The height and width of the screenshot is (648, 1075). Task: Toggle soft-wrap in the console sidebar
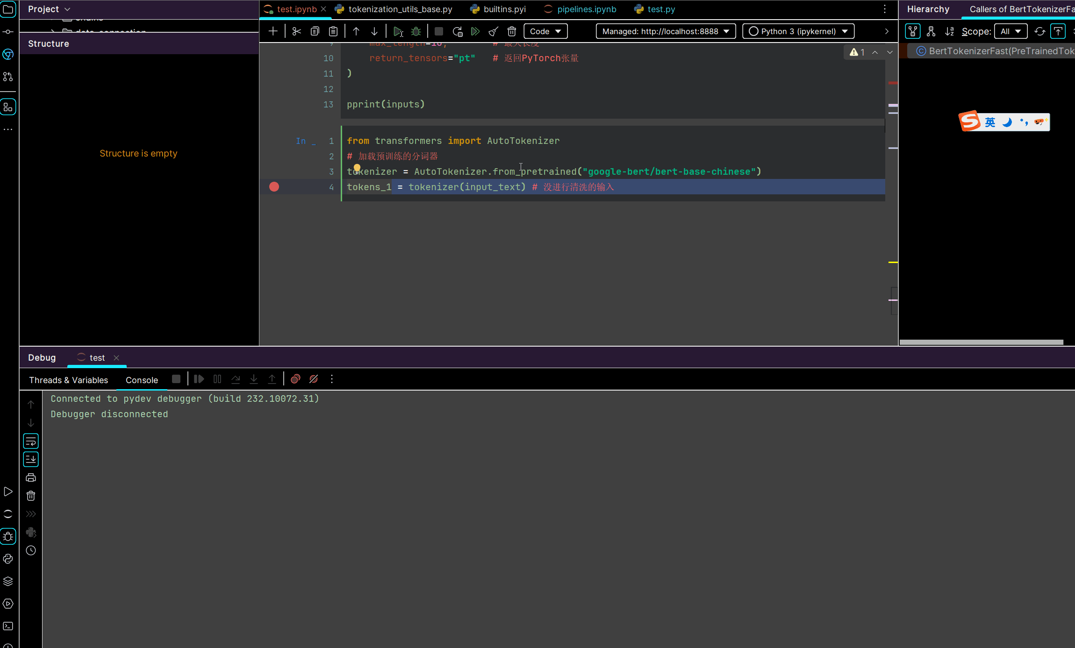coord(31,441)
